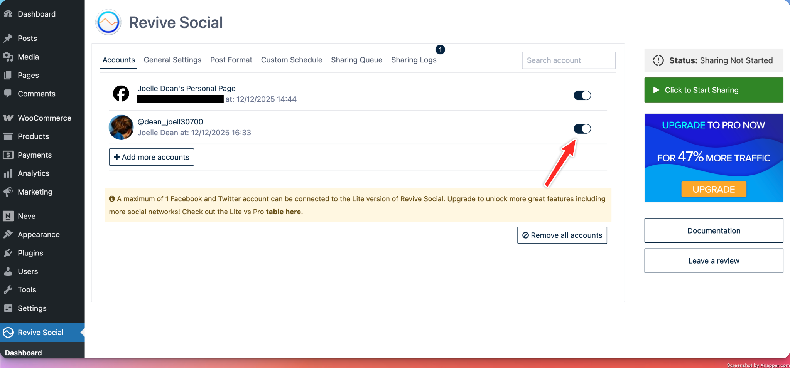Click @dean_joell30700 profile avatar
790x368 pixels.
121,127
